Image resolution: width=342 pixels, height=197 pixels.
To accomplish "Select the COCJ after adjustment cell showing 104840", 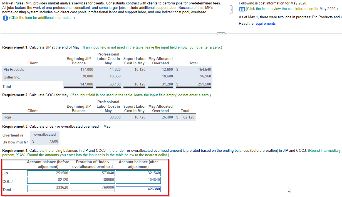I will point(138,180).
